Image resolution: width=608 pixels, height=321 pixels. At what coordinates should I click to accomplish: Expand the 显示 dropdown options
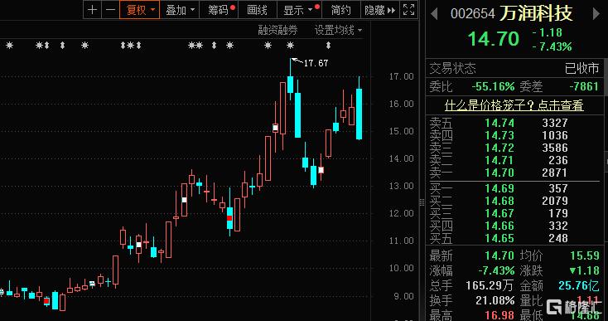[300, 10]
